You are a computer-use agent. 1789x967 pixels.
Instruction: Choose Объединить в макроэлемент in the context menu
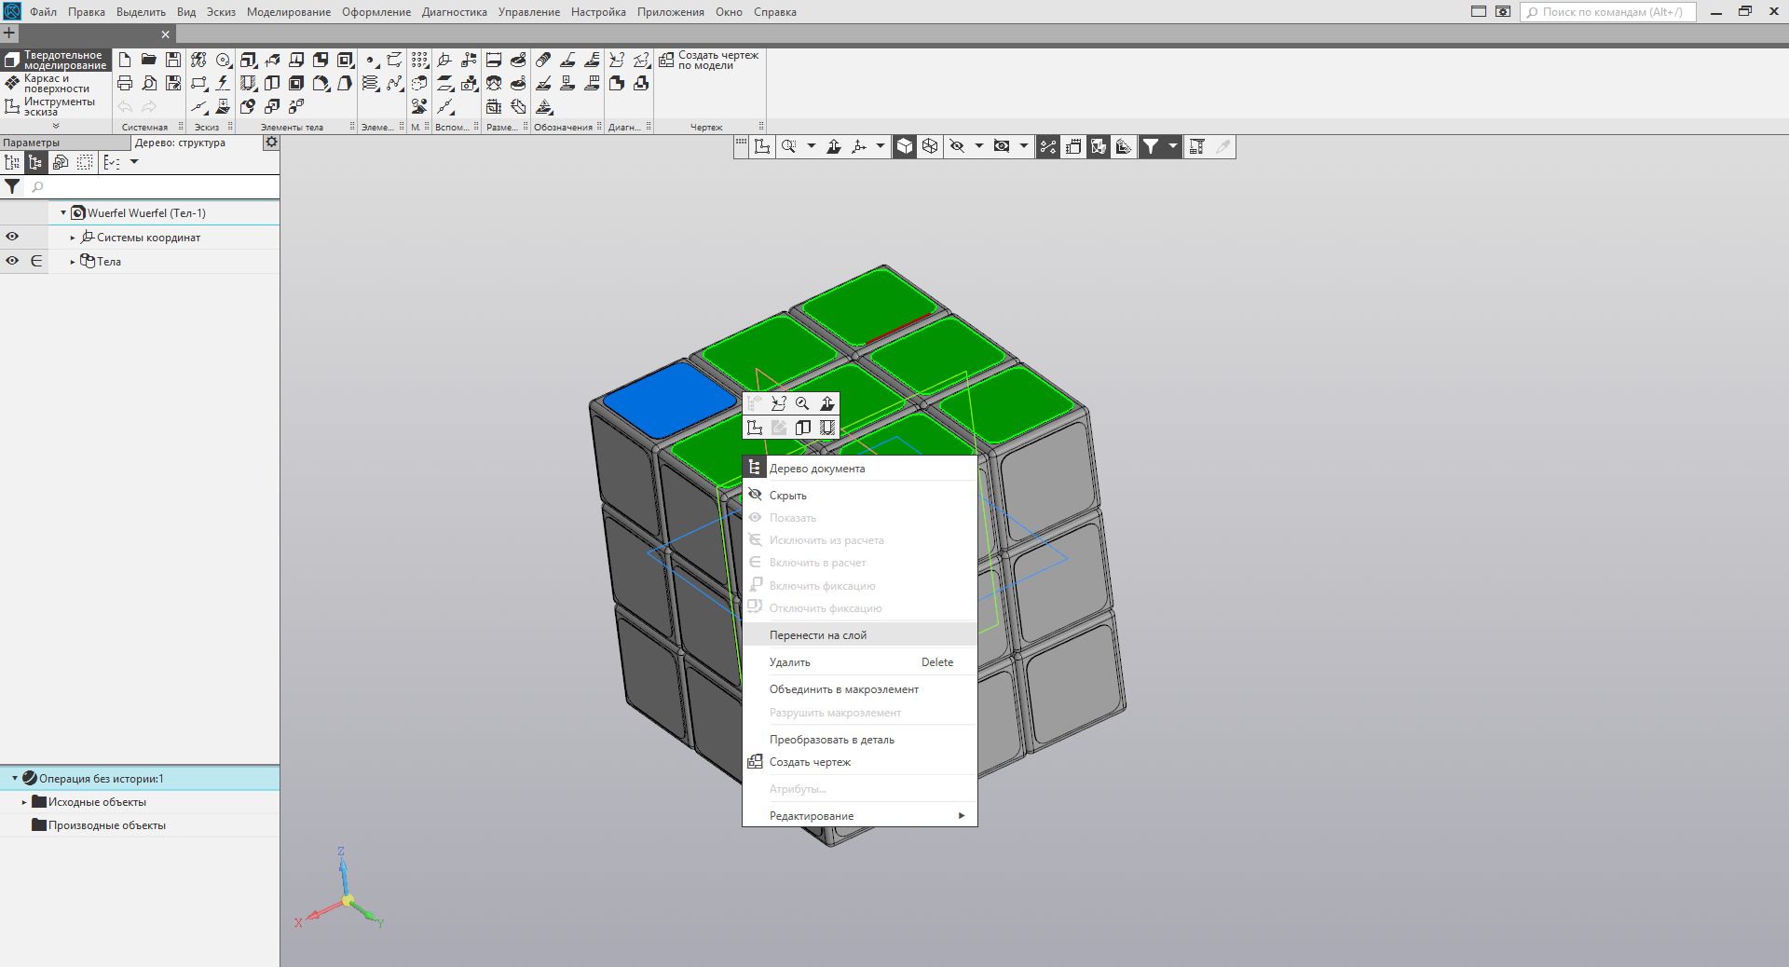coord(859,689)
